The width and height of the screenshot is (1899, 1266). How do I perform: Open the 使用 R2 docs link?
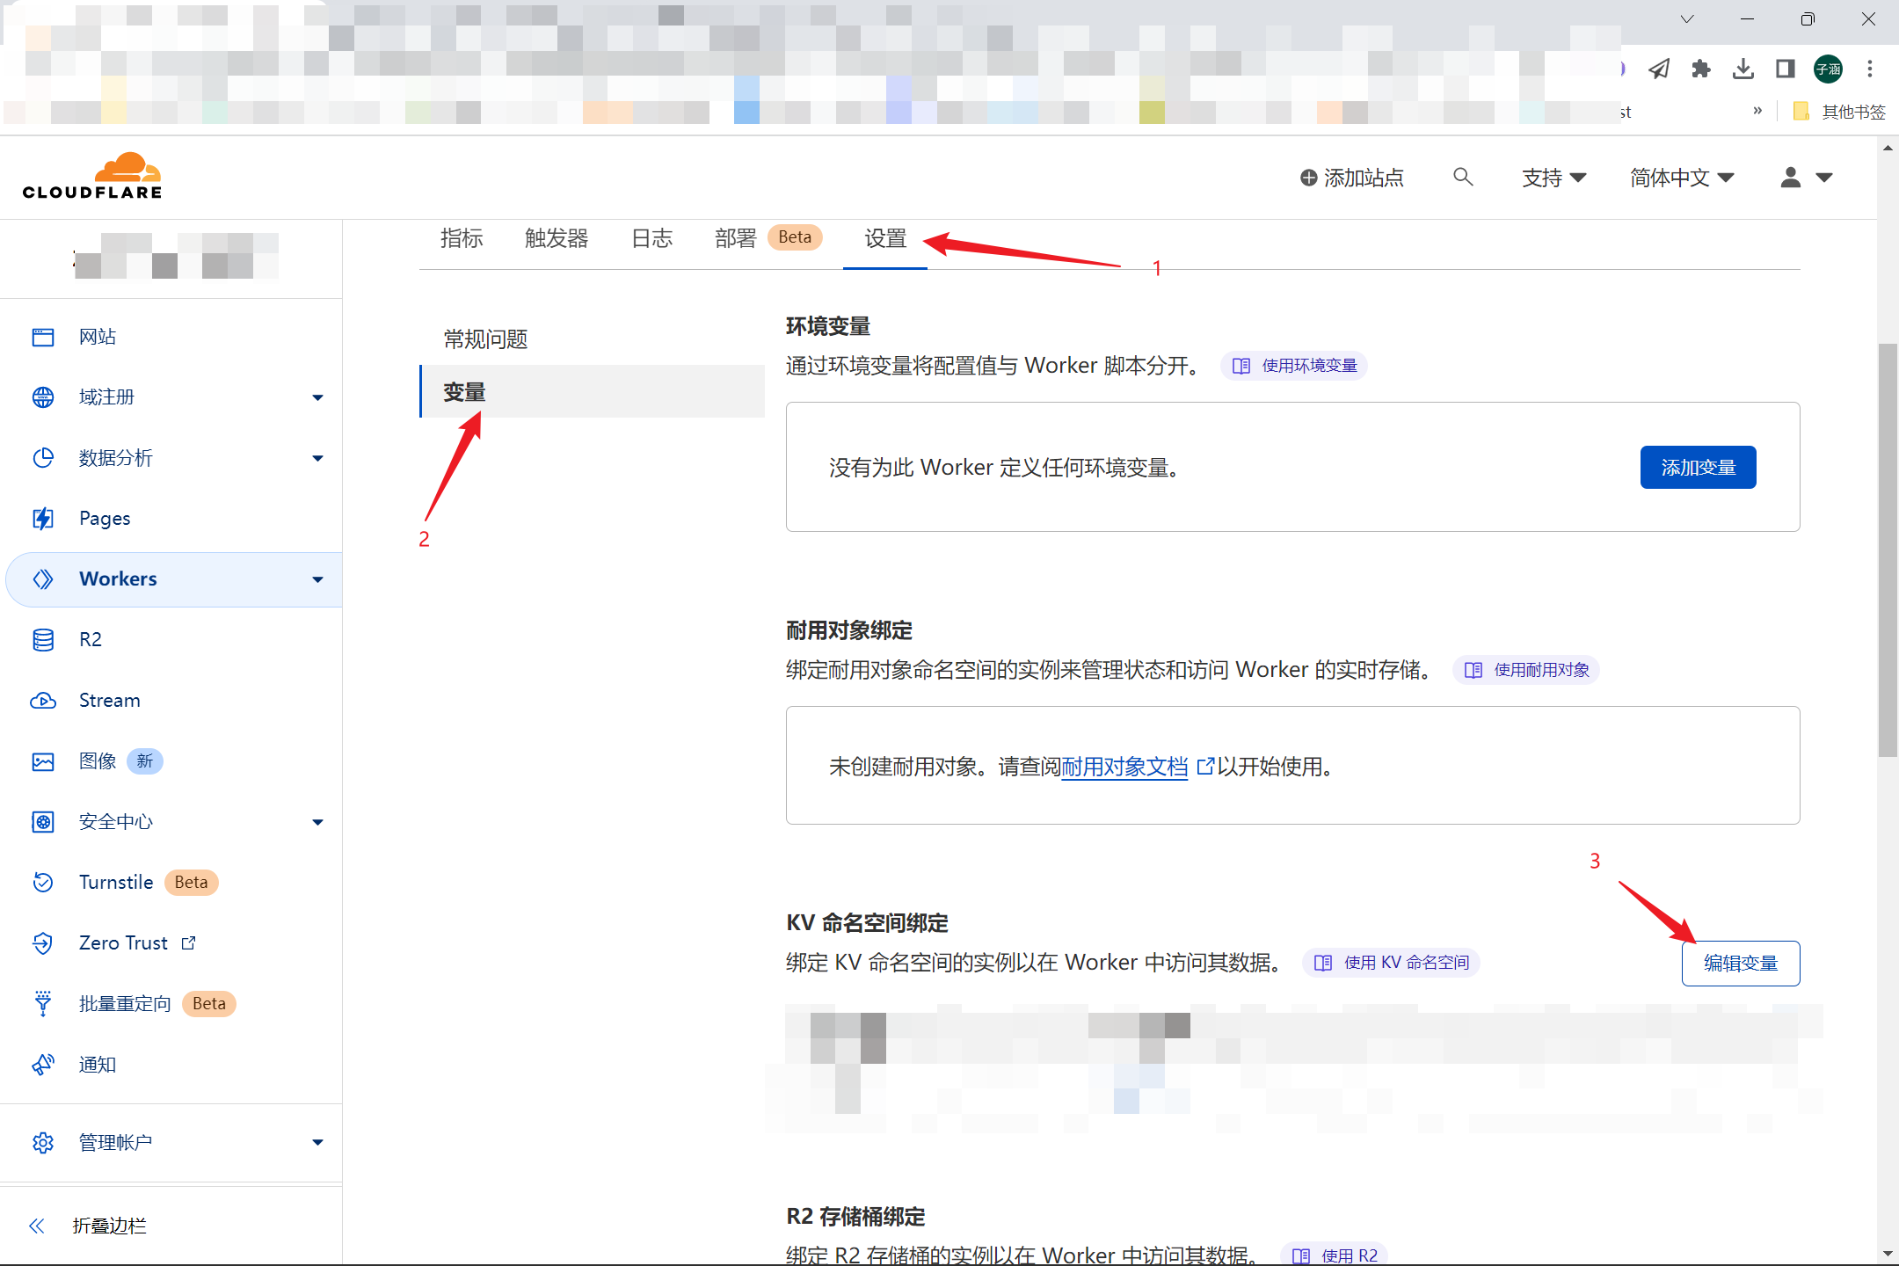1335,1255
